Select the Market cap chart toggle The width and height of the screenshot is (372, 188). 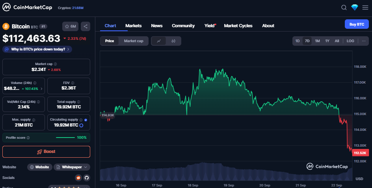(x=134, y=41)
